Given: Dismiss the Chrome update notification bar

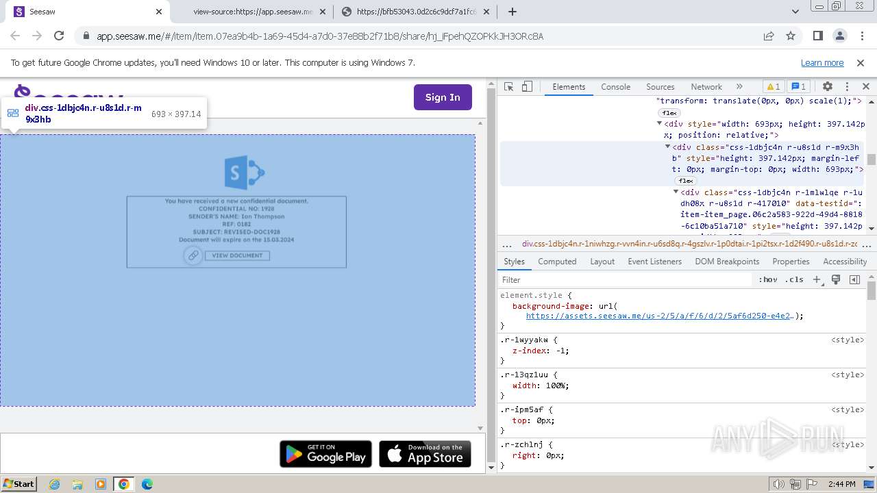Looking at the screenshot, I should click(x=861, y=63).
